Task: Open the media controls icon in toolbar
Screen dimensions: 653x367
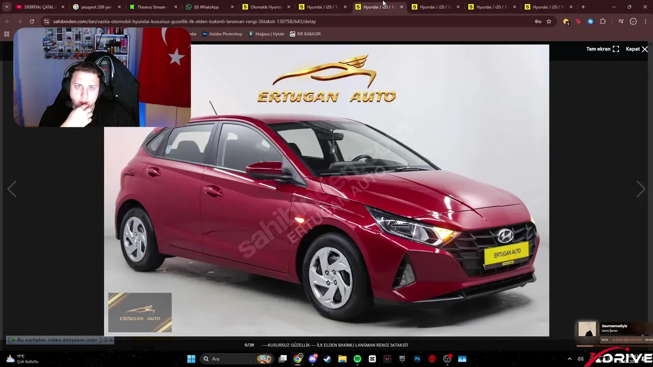Action: [x=621, y=21]
